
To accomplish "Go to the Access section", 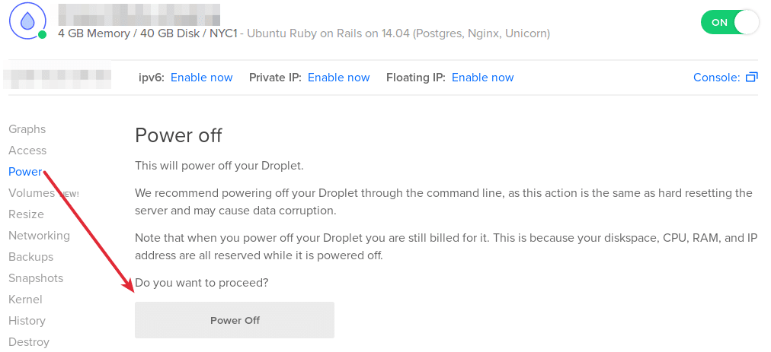I will [27, 151].
